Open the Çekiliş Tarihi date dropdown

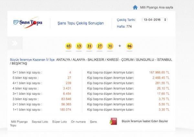click(x=155, y=20)
